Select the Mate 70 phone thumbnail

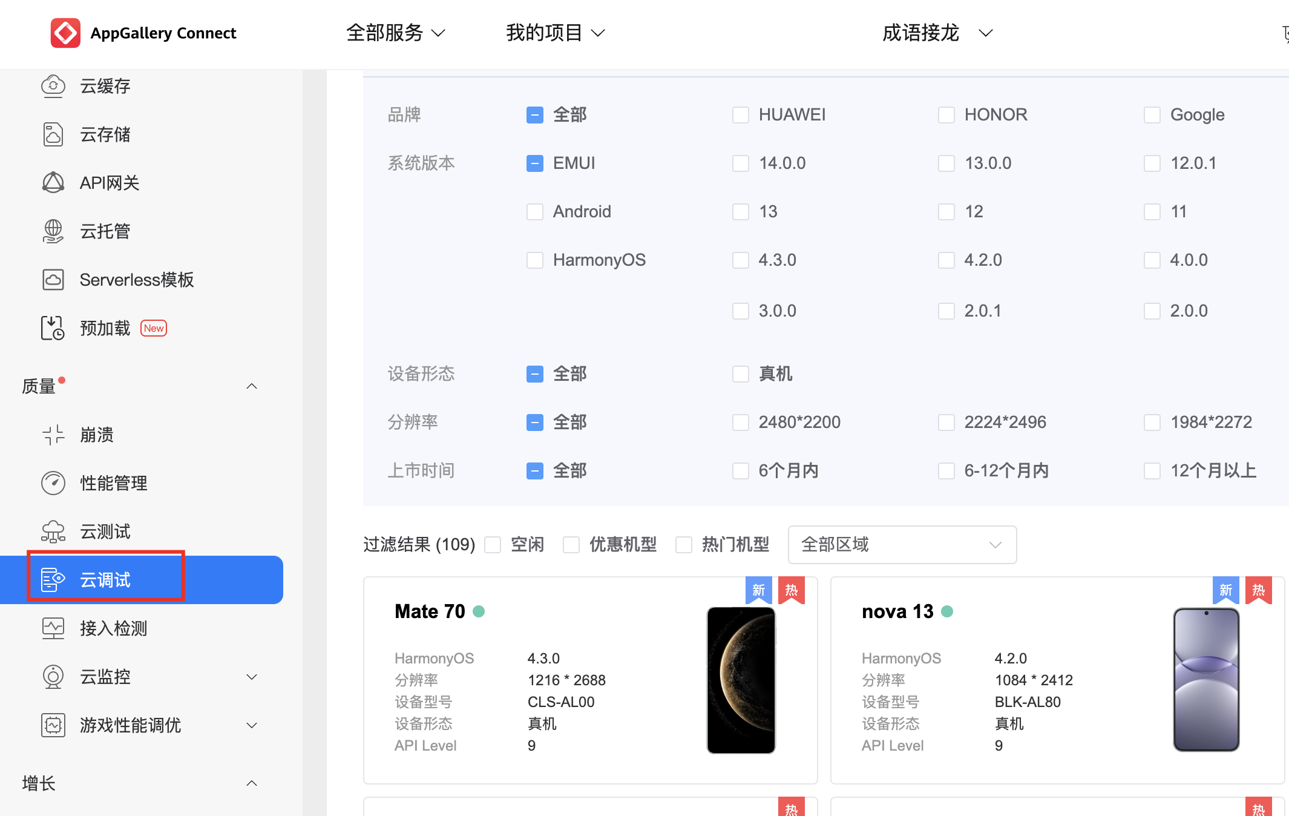pyautogui.click(x=741, y=680)
